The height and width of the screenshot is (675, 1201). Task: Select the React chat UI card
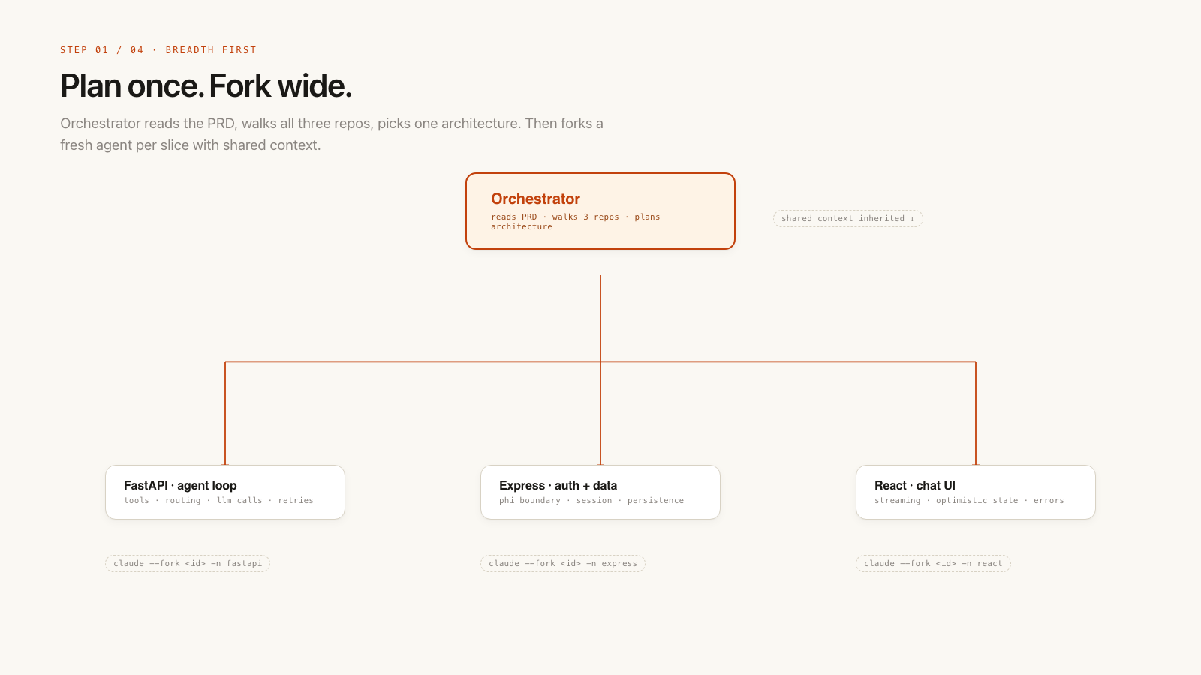tap(976, 492)
